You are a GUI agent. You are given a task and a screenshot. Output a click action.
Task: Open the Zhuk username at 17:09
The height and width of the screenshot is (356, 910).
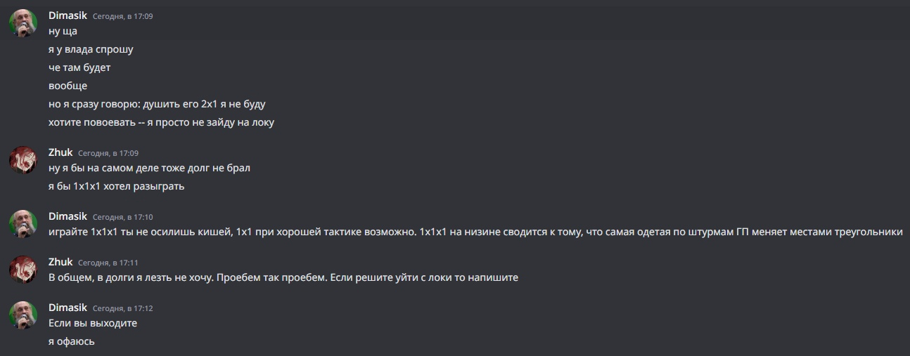pyautogui.click(x=60, y=152)
